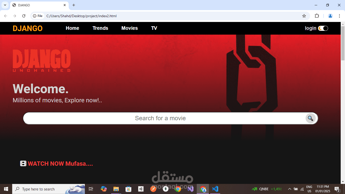Open Visual Studio from the taskbar

(190, 189)
